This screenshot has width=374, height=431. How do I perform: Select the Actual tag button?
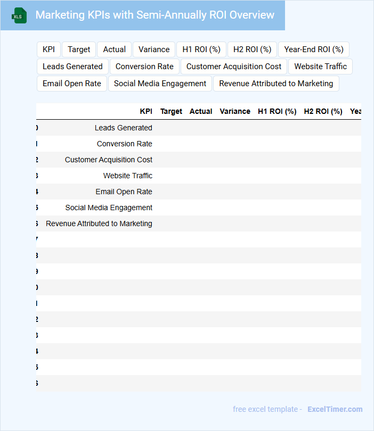(114, 49)
